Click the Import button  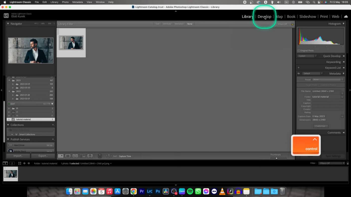tap(18, 155)
